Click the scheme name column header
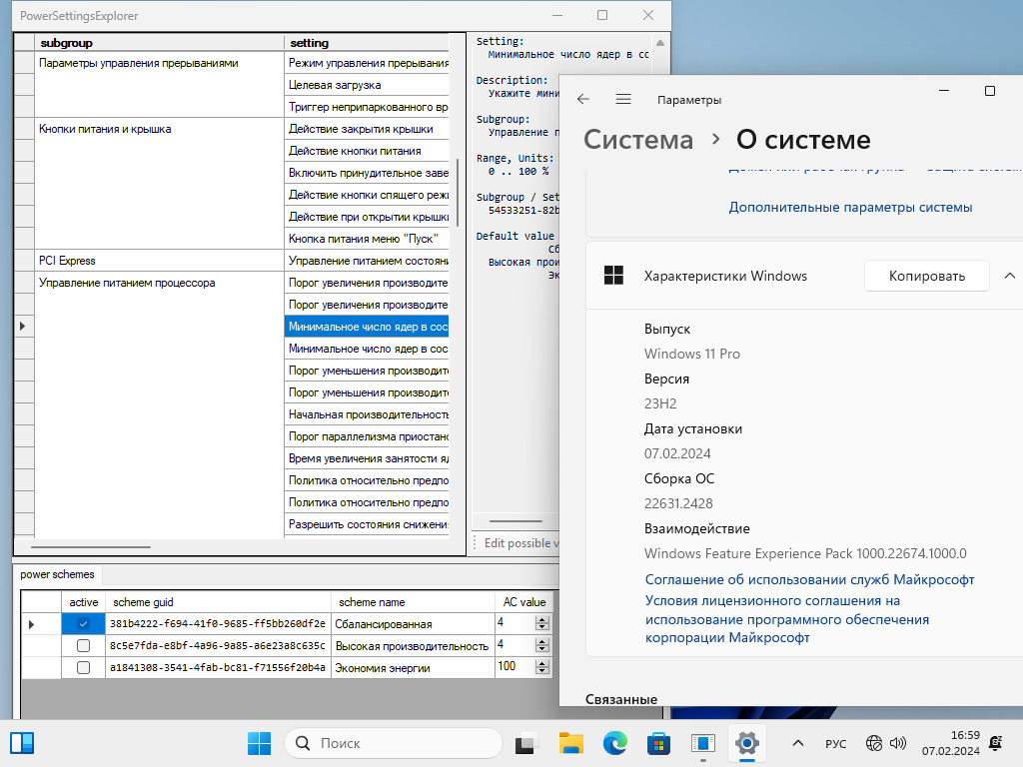Image resolution: width=1023 pixels, height=767 pixels. coord(413,602)
